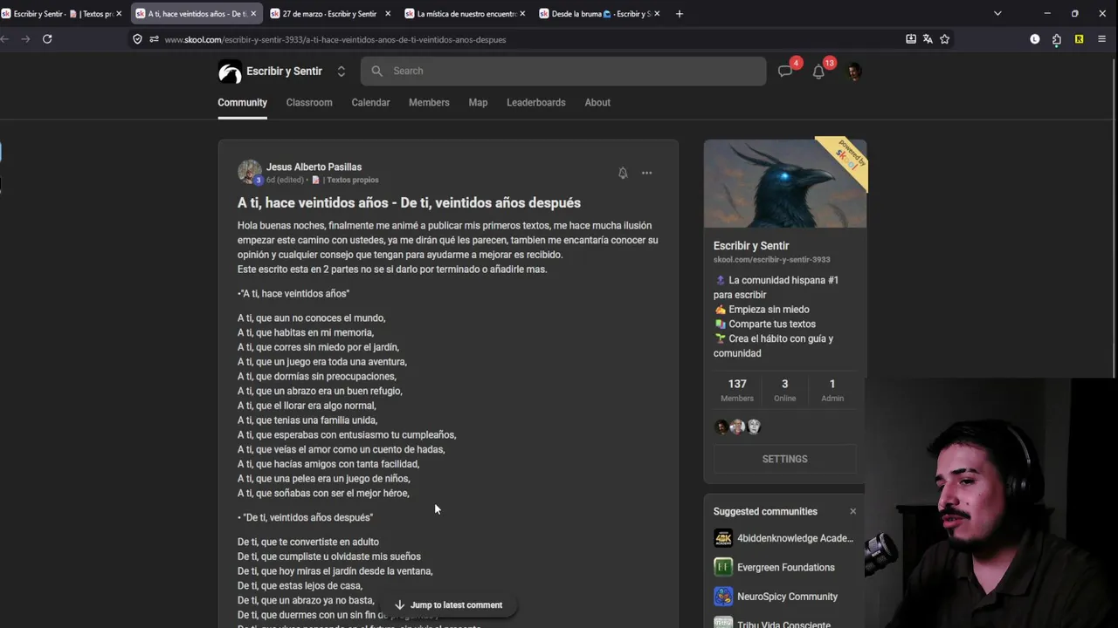
Task: View the 137 Members count
Action: 737,390
